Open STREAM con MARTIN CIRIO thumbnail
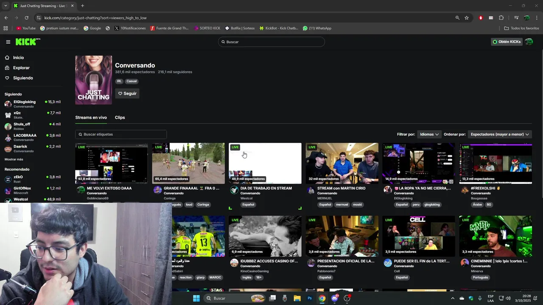Screen dimensions: 543x305 coord(342,163)
